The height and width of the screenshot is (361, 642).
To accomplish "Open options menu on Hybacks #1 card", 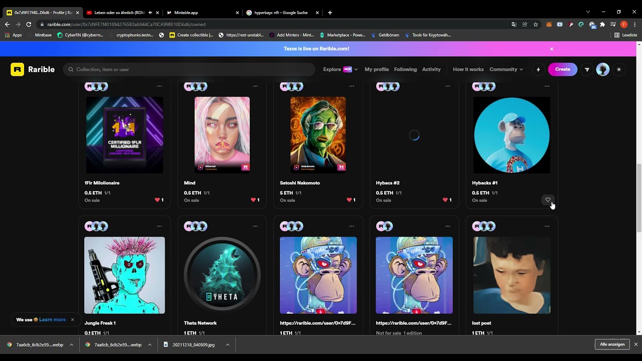I will pos(547,86).
